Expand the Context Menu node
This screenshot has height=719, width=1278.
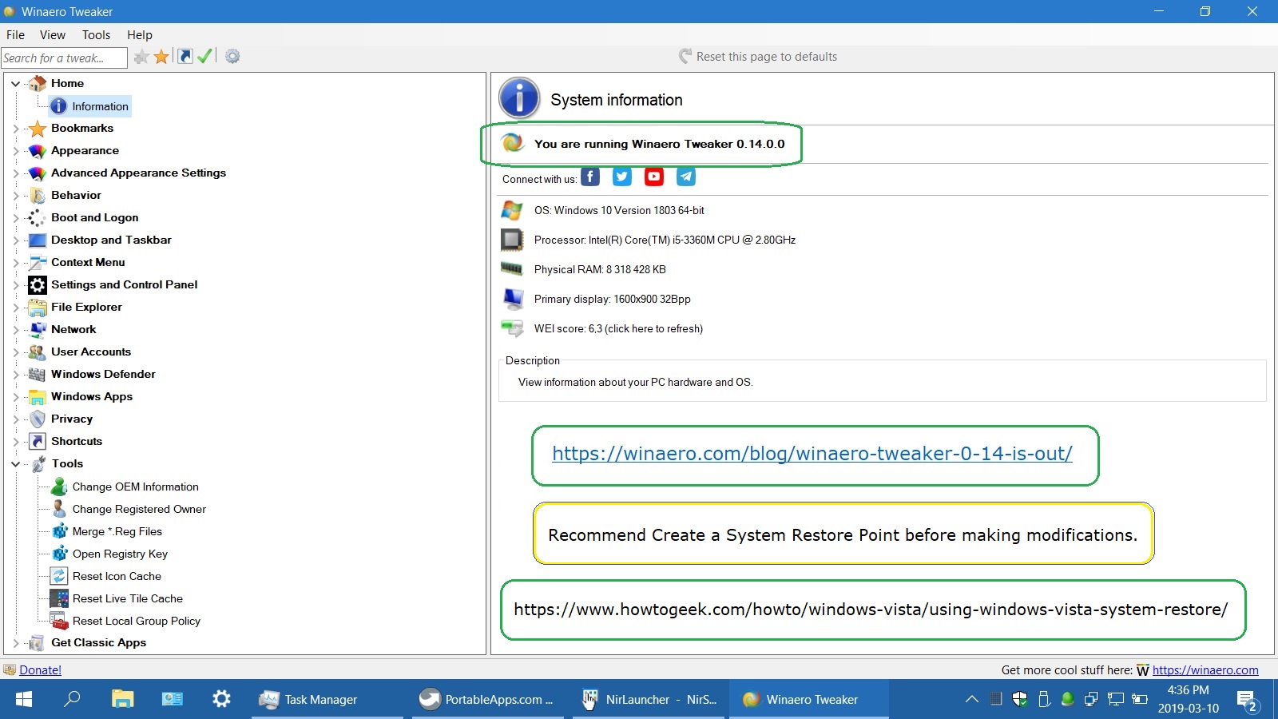point(15,262)
